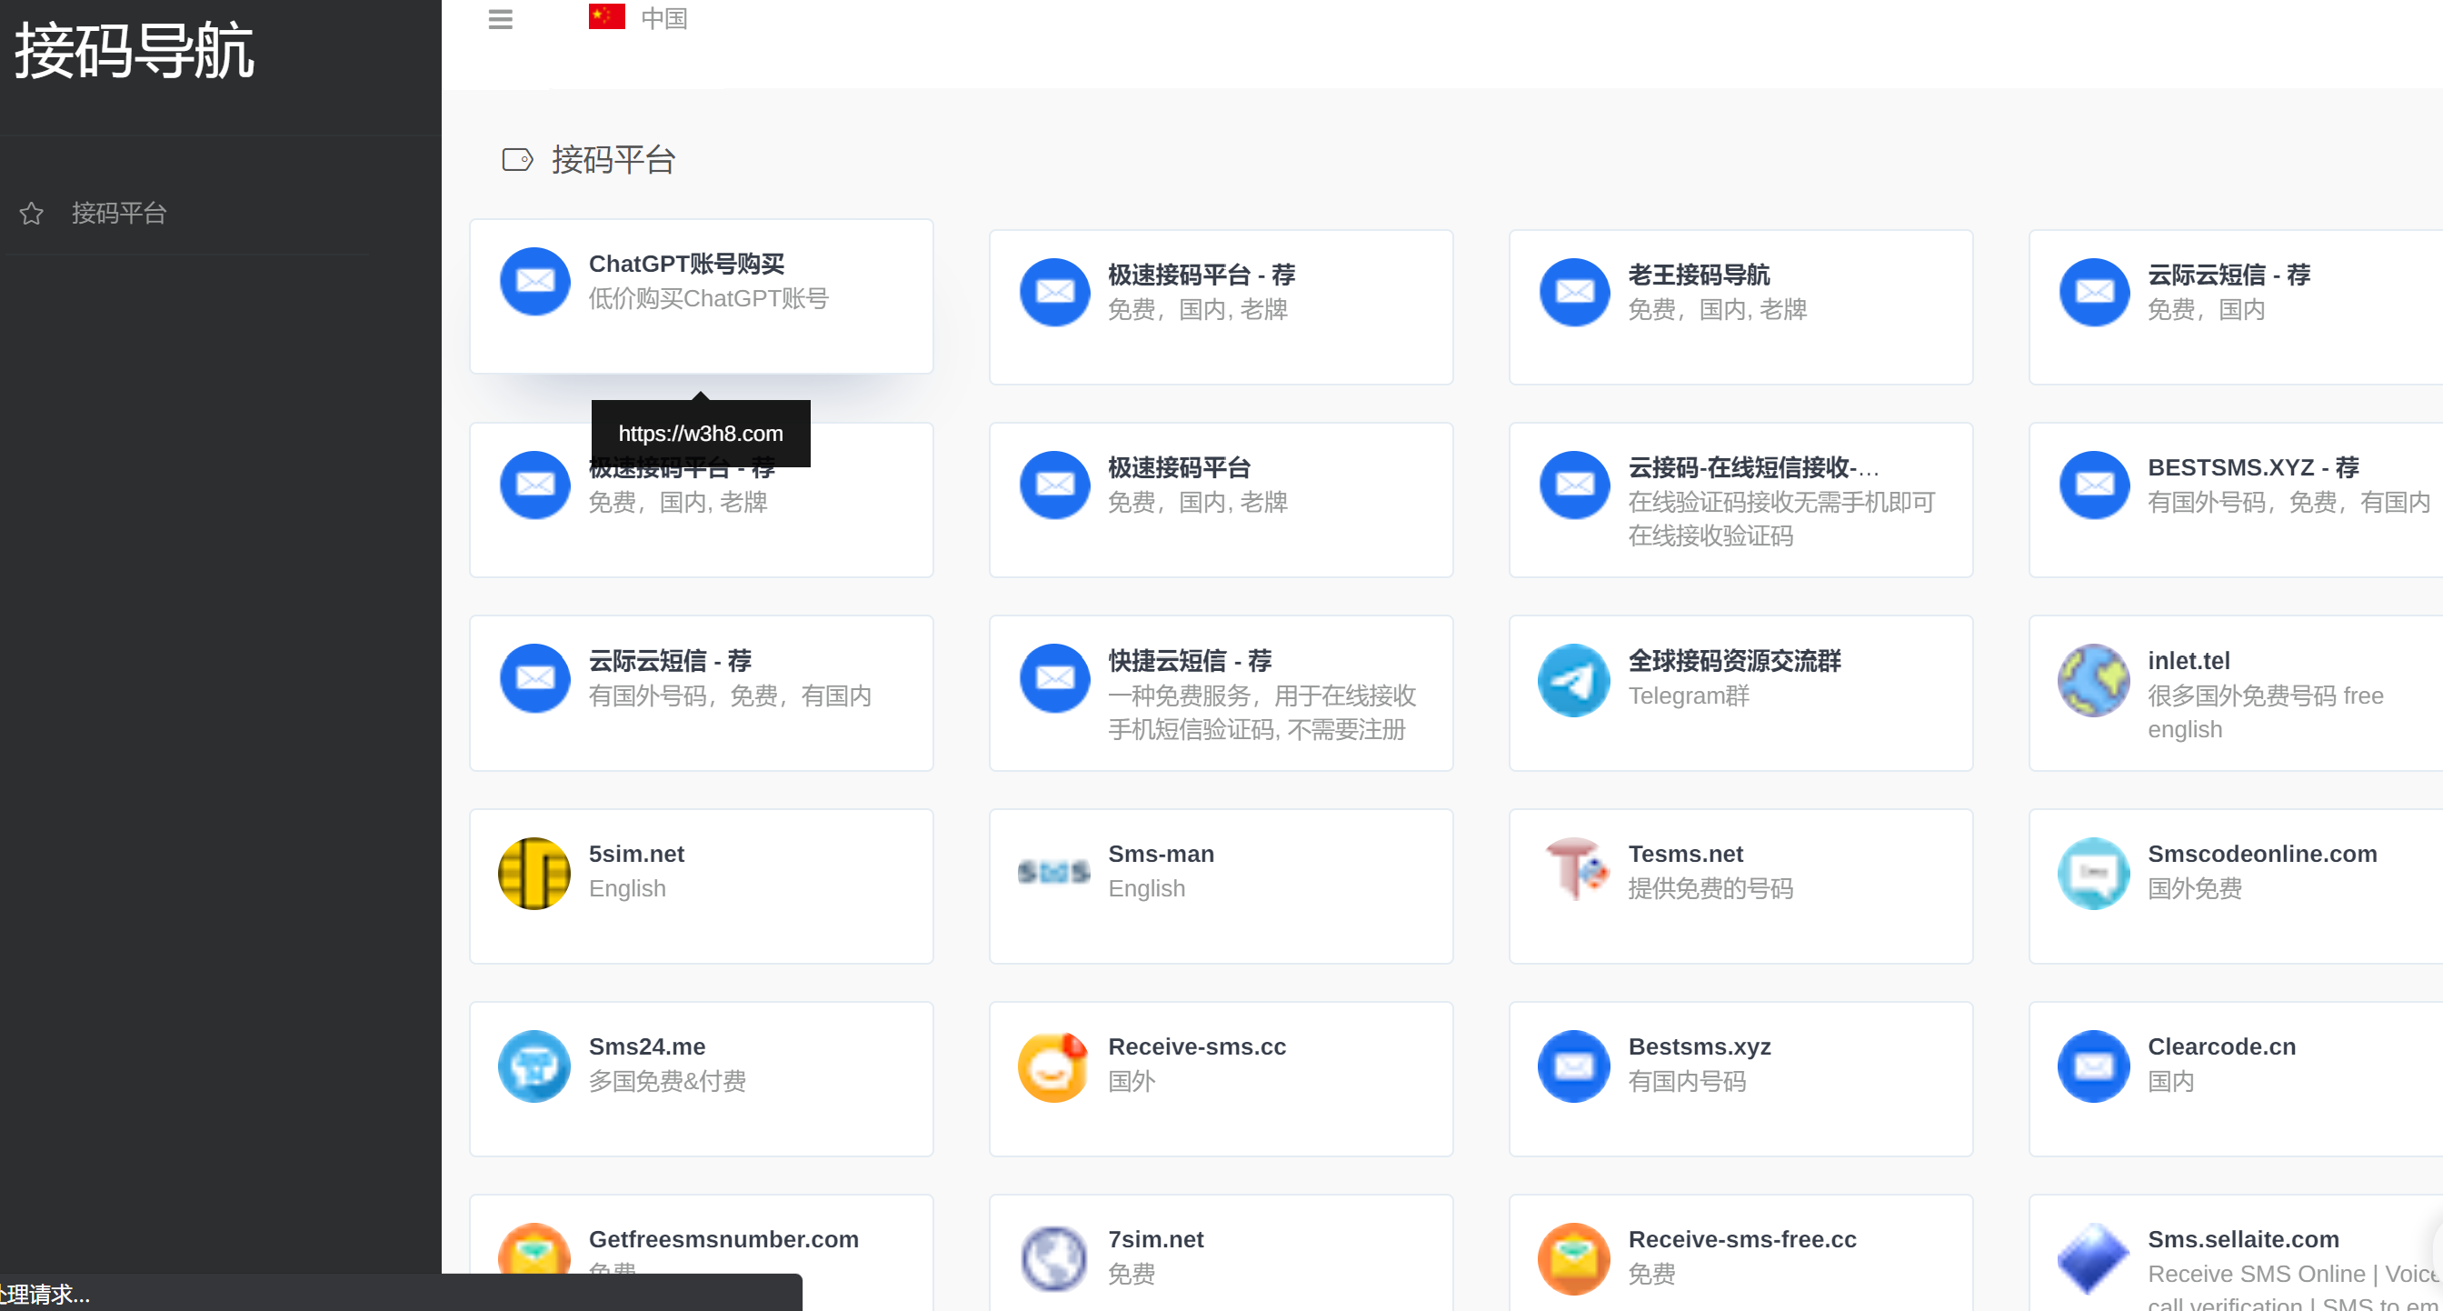Viewport: 2443px width, 1311px height.
Task: Click the 低价购买ChatGPT账号 description text
Action: (x=708, y=299)
